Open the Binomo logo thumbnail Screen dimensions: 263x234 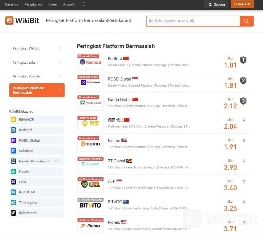(91, 144)
